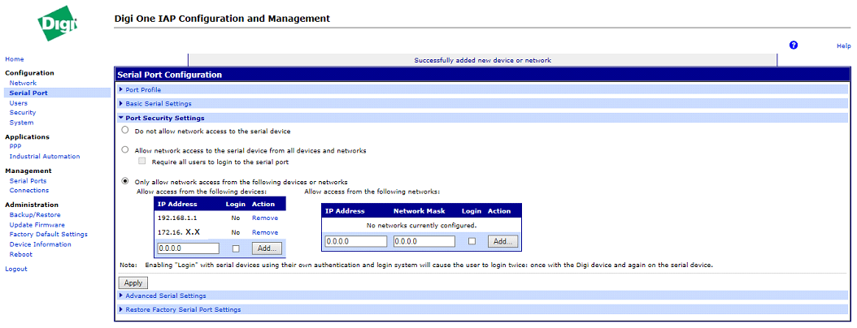Go to Home in the sidebar

click(x=14, y=59)
